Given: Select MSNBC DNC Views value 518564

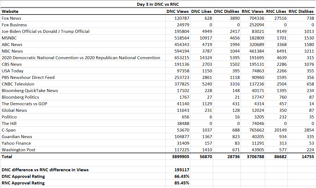Looking at the screenshot, I should click(x=177, y=38).
